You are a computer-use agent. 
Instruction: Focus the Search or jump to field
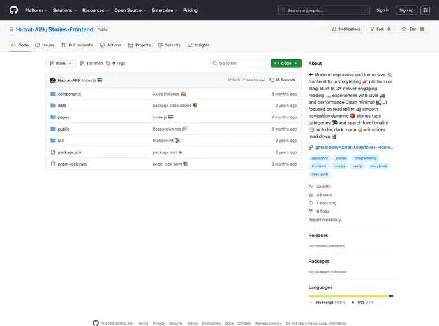[324, 10]
